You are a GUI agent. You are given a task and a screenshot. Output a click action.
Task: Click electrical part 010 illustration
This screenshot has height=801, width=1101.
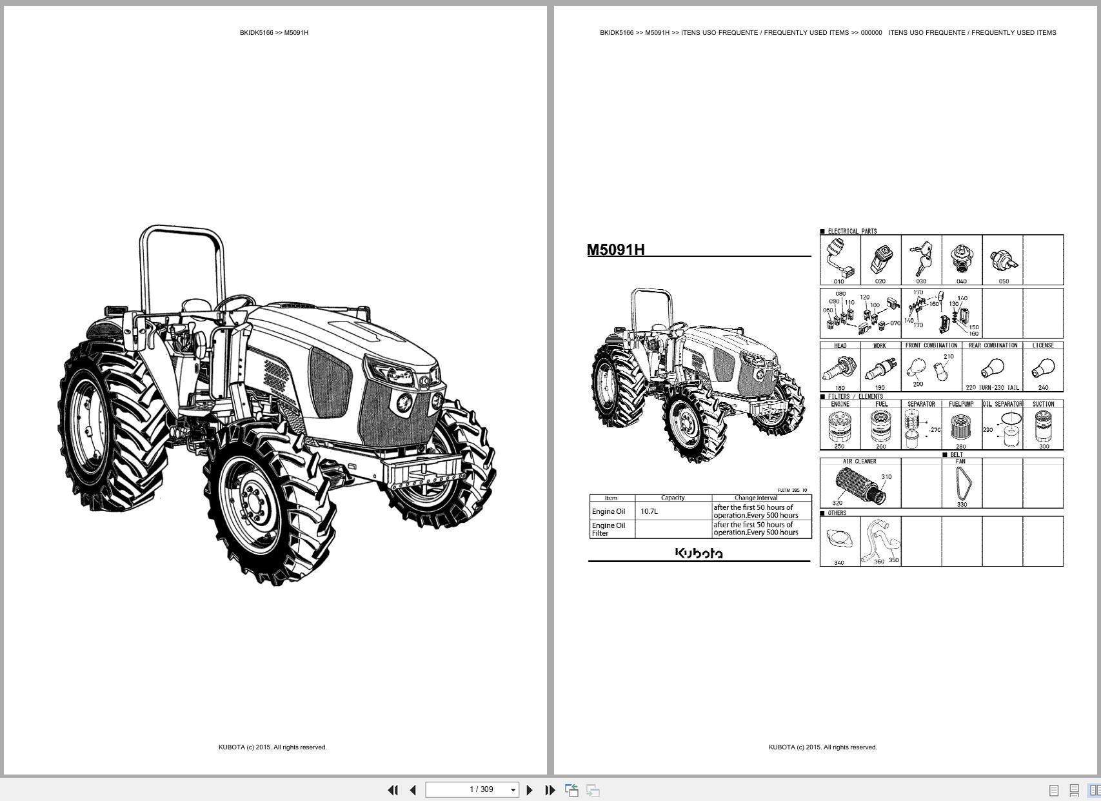point(839,258)
